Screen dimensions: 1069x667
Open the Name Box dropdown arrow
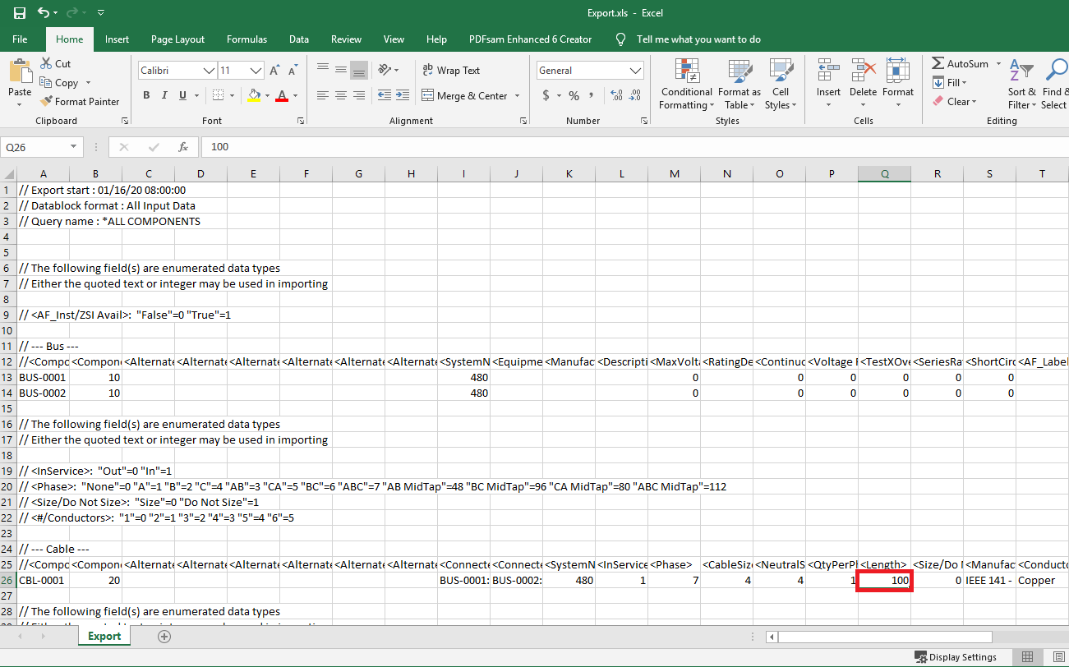(74, 147)
